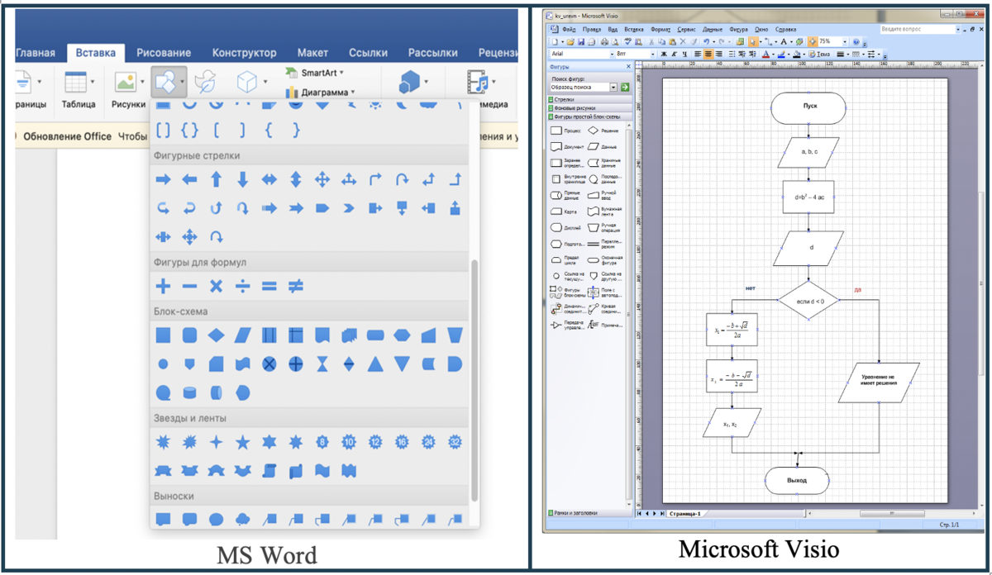Select Страница-1 page tab in Visio
Image resolution: width=992 pixels, height=575 pixels.
[684, 513]
